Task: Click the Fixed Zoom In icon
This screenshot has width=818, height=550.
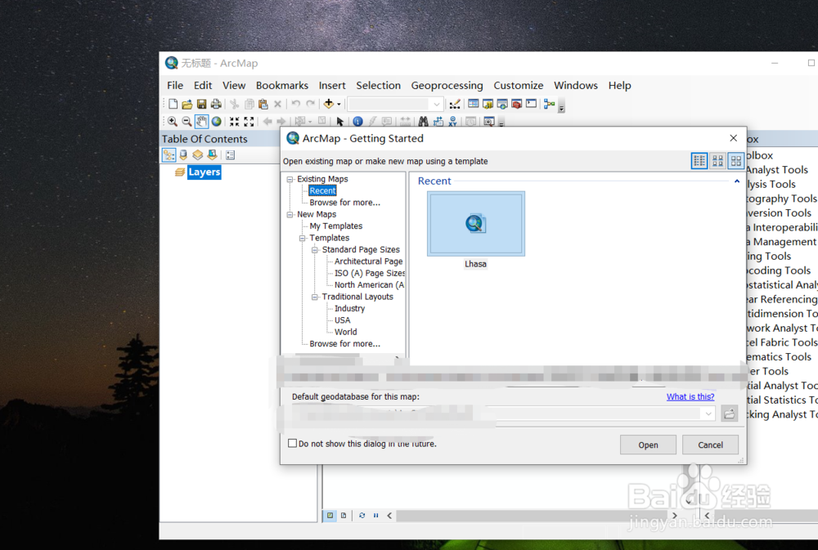Action: coord(234,122)
